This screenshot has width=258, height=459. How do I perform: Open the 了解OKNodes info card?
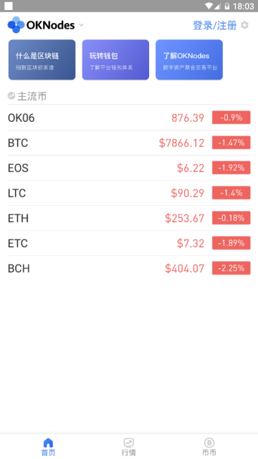[189, 60]
